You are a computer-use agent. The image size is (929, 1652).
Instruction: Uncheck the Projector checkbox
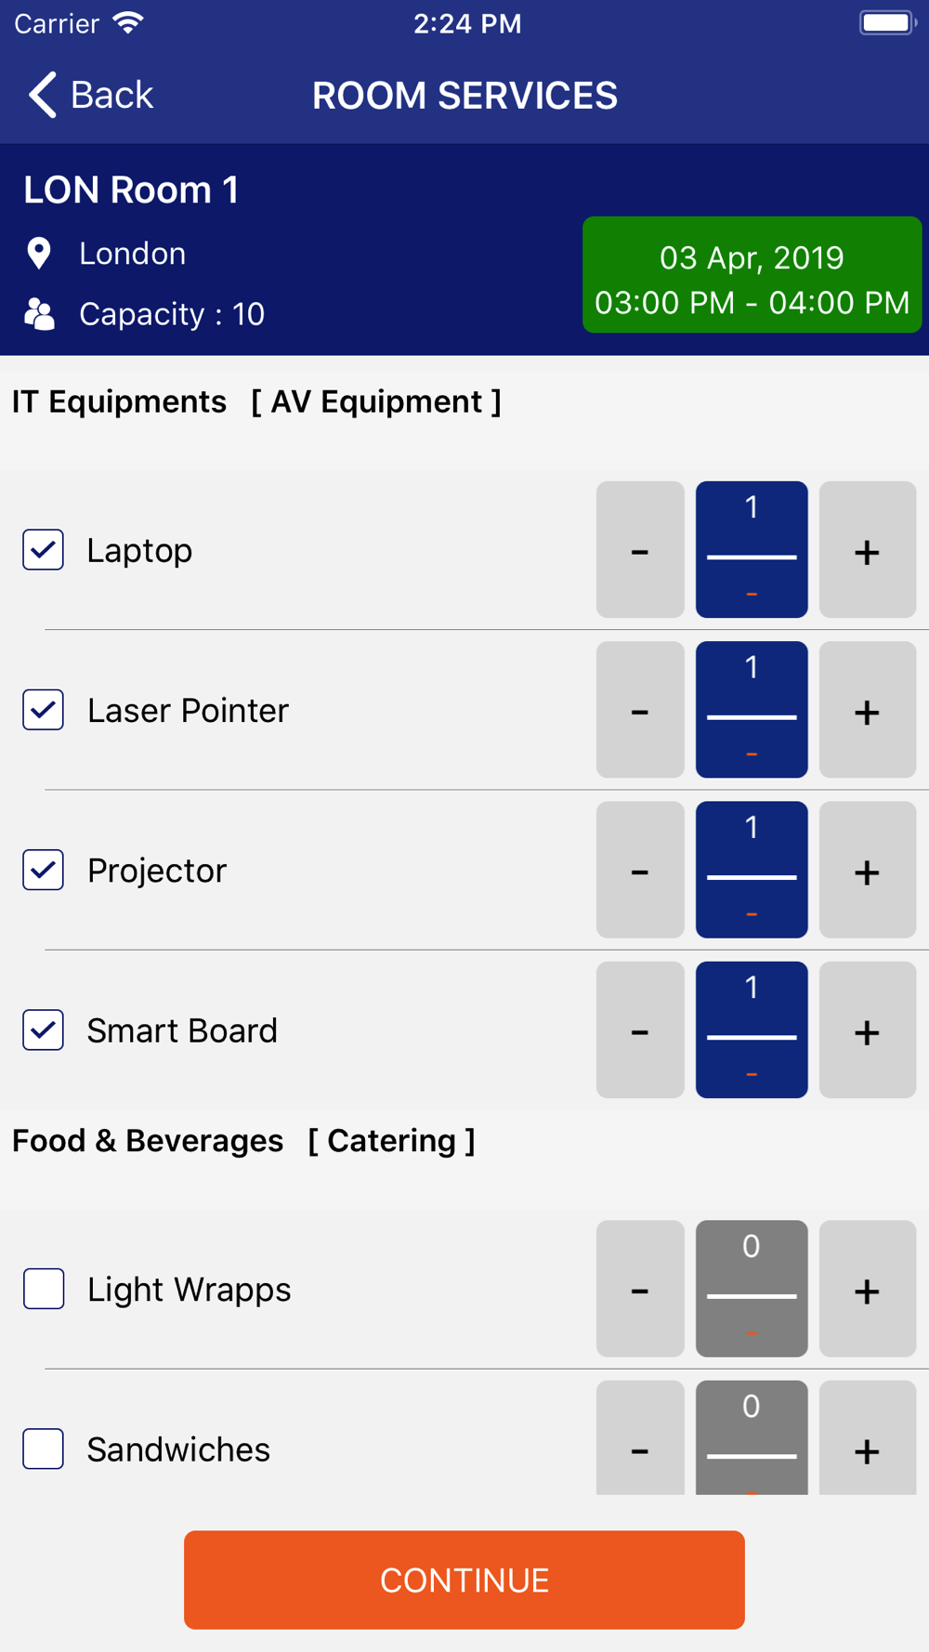(44, 871)
